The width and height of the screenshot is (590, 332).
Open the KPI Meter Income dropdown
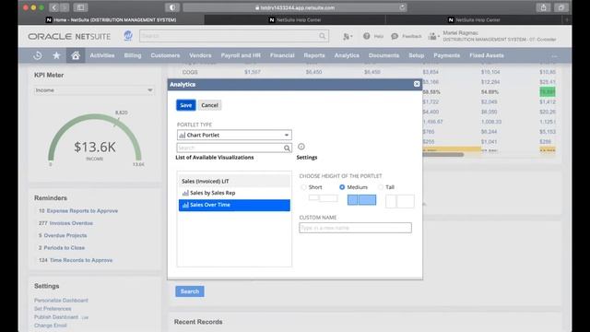click(x=94, y=90)
